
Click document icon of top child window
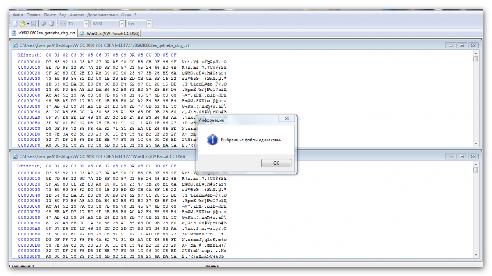coord(15,45)
